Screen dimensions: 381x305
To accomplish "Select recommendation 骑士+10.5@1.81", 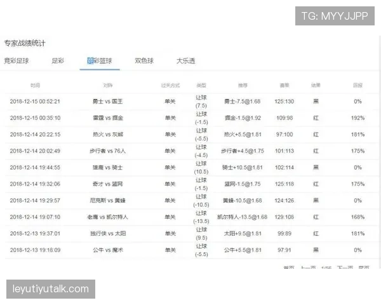I will [243, 168].
